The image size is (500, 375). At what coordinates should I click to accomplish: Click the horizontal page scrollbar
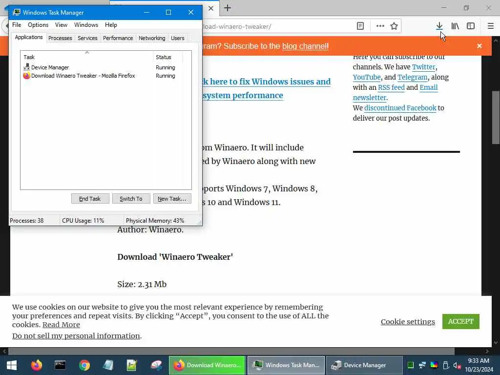pyautogui.click(x=231, y=351)
